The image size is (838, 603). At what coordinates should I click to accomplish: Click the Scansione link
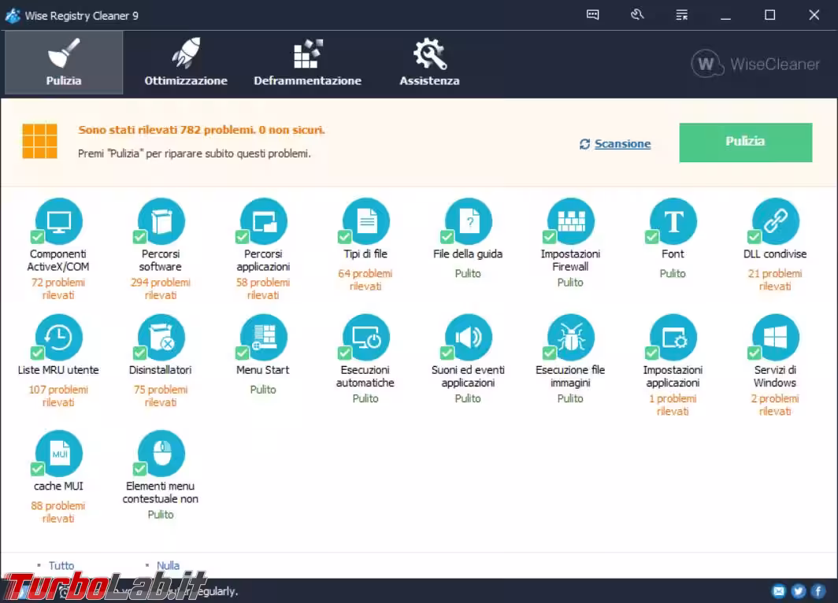coord(622,144)
